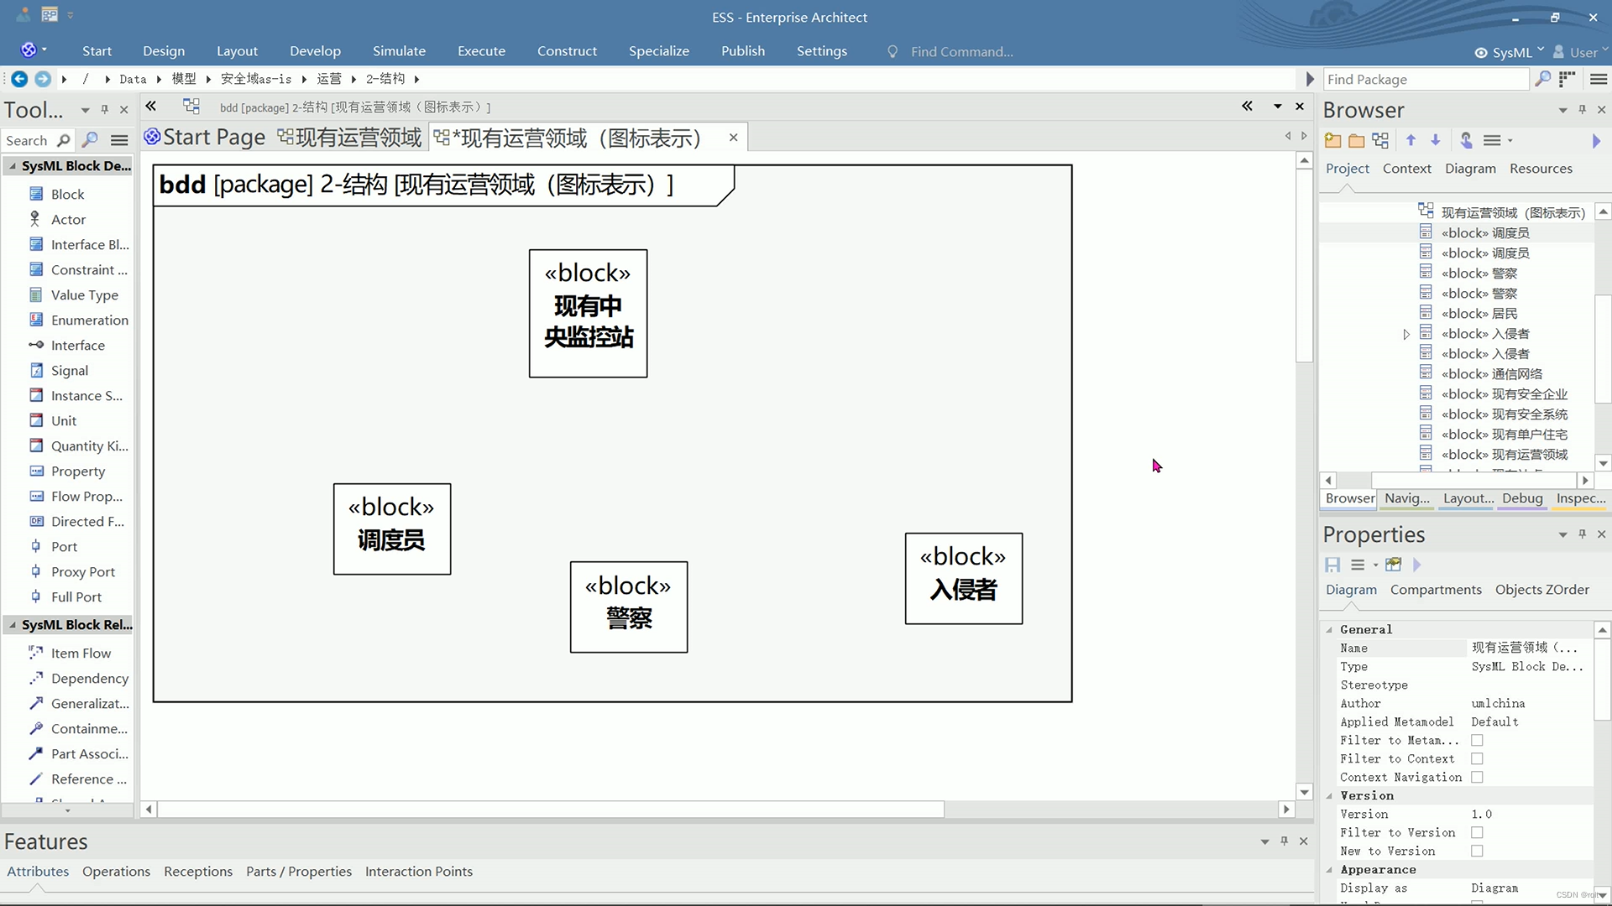Select the Block tool in toolbox
The width and height of the screenshot is (1612, 906).
coord(67,195)
